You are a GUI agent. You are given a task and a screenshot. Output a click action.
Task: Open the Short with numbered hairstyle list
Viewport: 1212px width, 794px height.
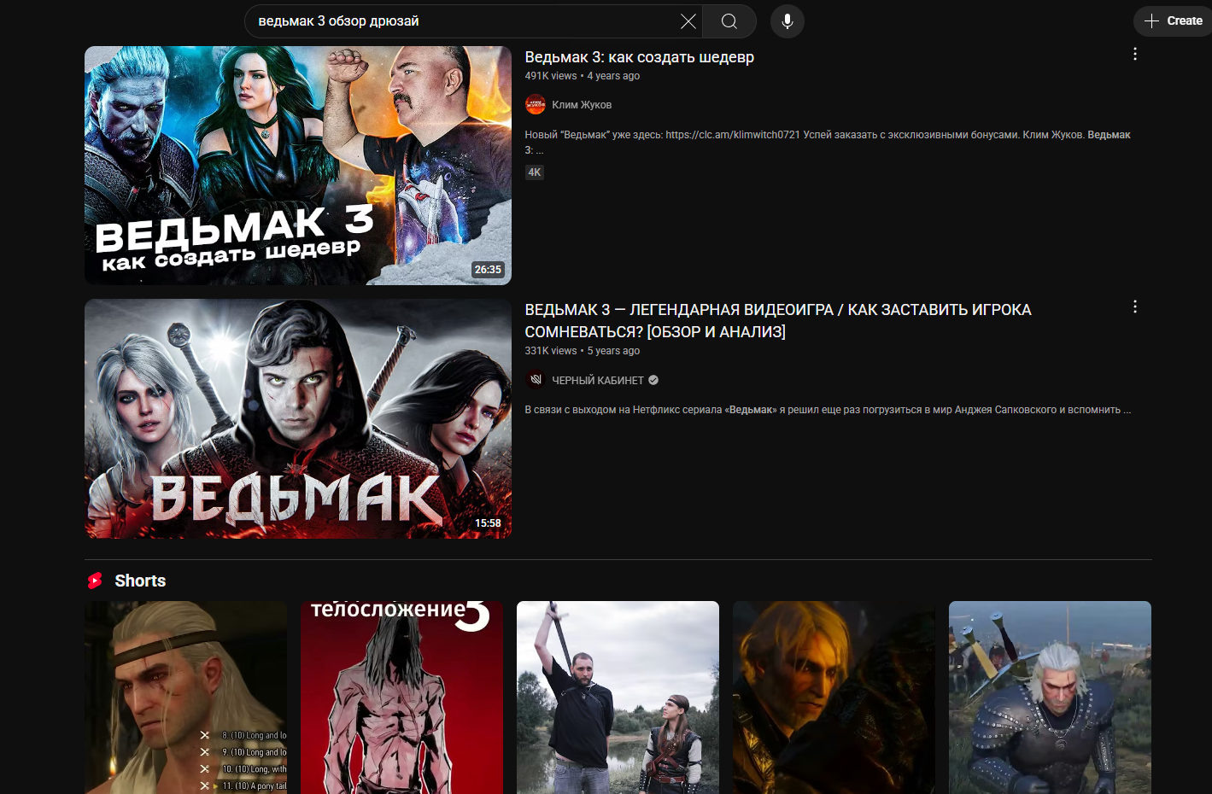click(186, 698)
